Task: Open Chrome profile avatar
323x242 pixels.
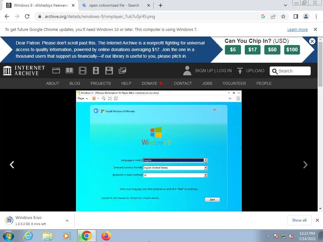Action: (306, 16)
